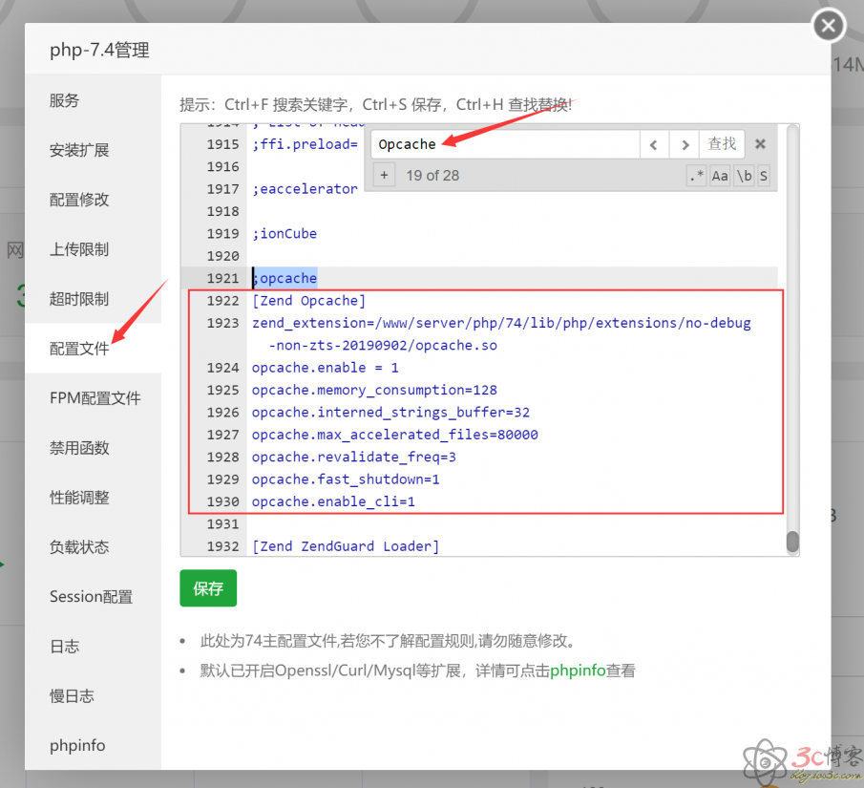Open the 安装扩展 section
The width and height of the screenshot is (864, 788).
[x=94, y=150]
